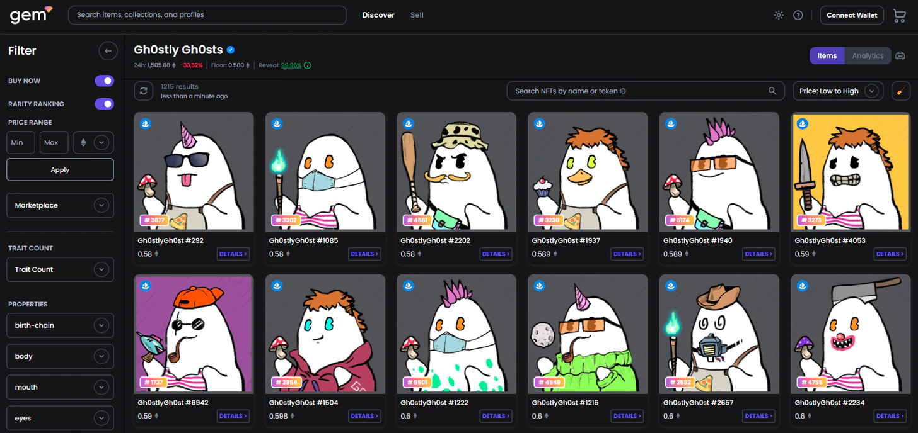This screenshot has height=433, width=918.
Task: Open help via question mark icon
Action: pyautogui.click(x=798, y=15)
